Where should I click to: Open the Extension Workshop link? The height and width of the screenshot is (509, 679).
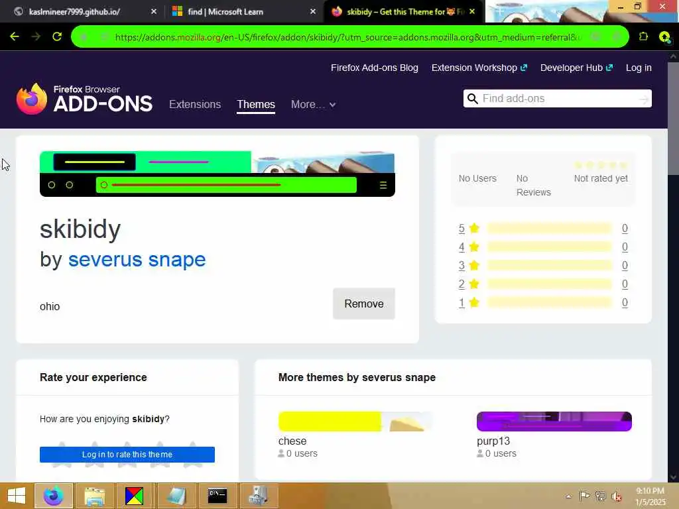pyautogui.click(x=479, y=68)
